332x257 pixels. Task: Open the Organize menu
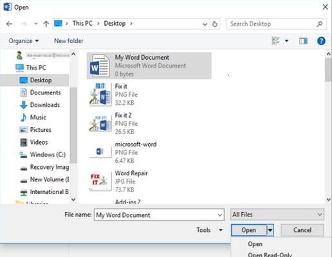tap(24, 40)
